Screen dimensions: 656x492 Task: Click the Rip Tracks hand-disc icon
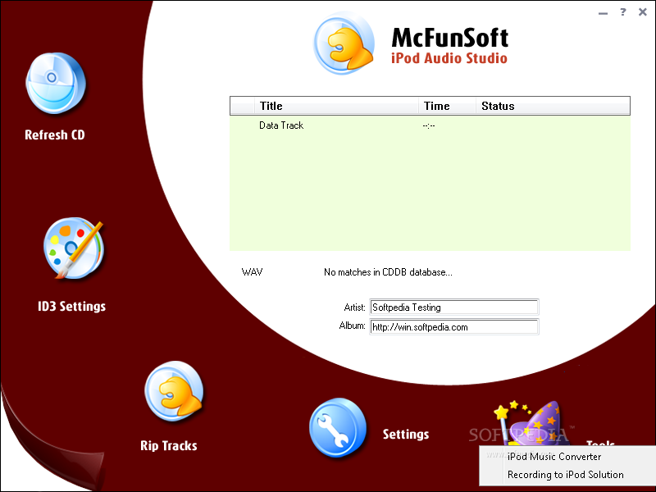click(174, 392)
